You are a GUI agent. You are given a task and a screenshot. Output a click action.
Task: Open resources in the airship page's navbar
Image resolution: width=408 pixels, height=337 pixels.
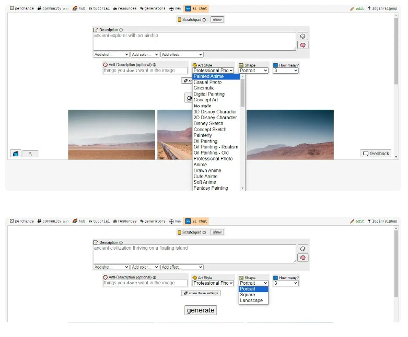click(x=125, y=8)
